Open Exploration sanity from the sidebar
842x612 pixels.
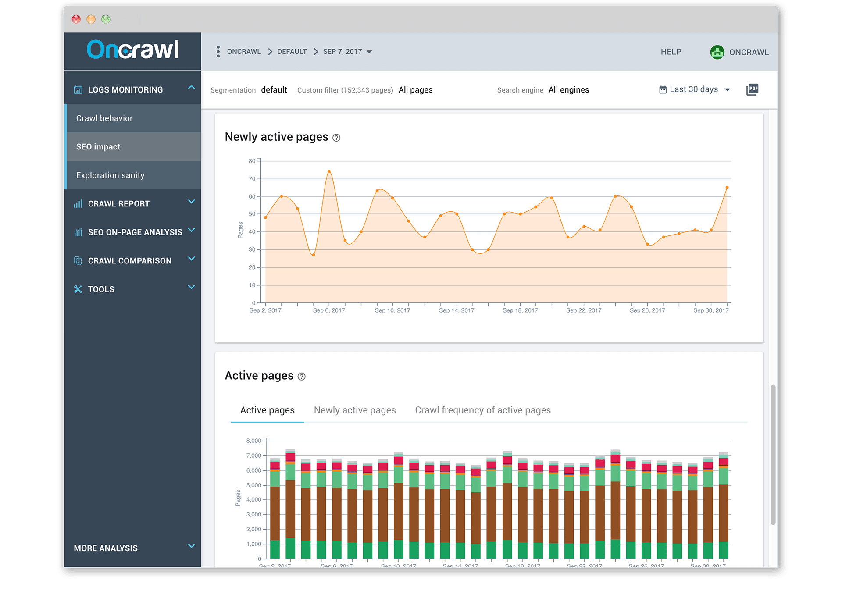point(110,175)
